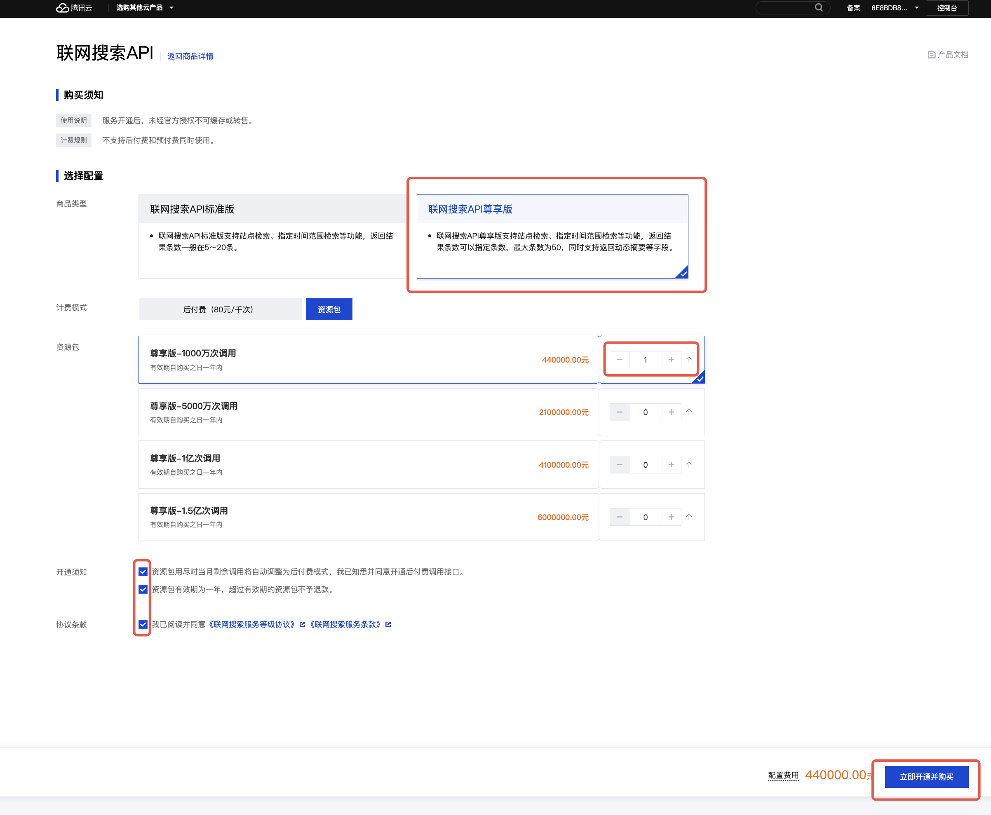The width and height of the screenshot is (991, 815).
Task: Select the 资源包 billing mode tab
Action: [x=329, y=309]
